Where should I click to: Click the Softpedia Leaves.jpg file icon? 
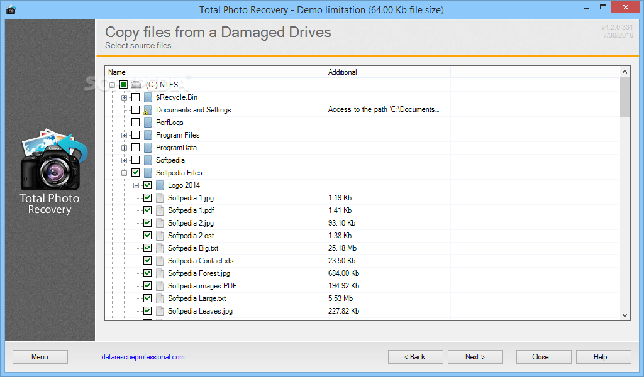click(160, 311)
